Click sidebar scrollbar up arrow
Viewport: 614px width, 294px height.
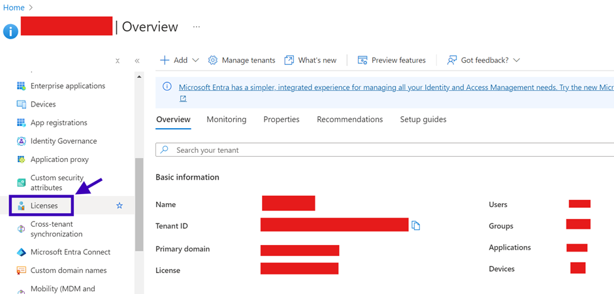pos(139,76)
